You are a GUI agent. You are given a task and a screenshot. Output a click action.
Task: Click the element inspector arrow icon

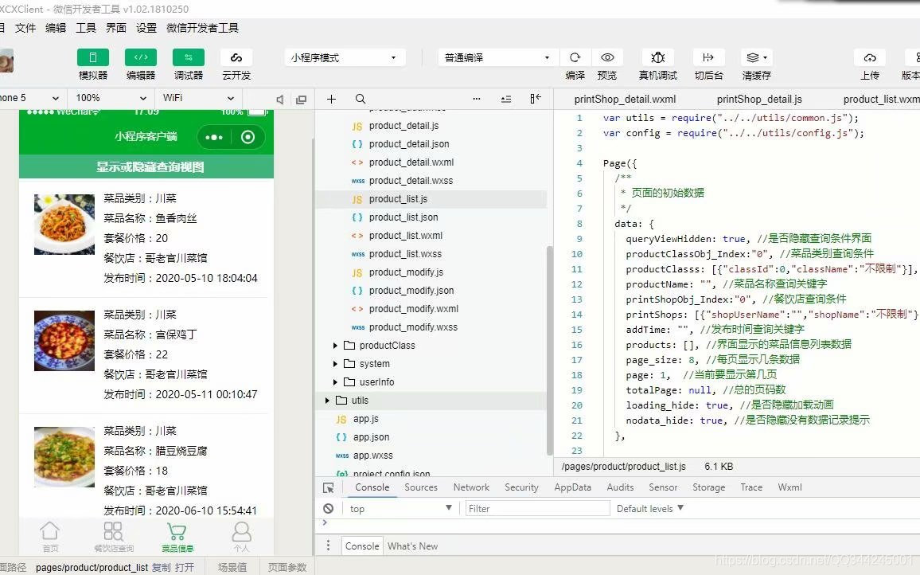329,487
